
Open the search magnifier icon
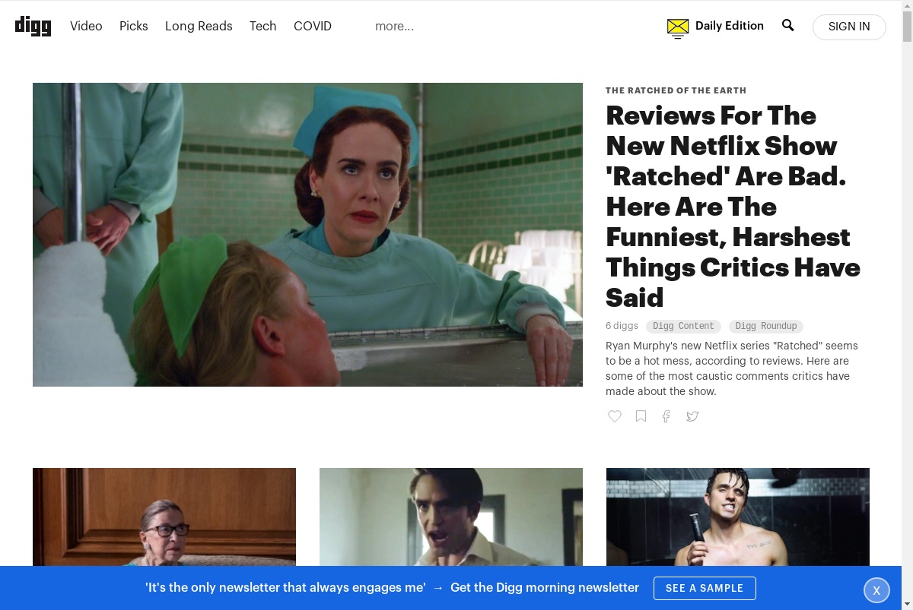click(787, 25)
